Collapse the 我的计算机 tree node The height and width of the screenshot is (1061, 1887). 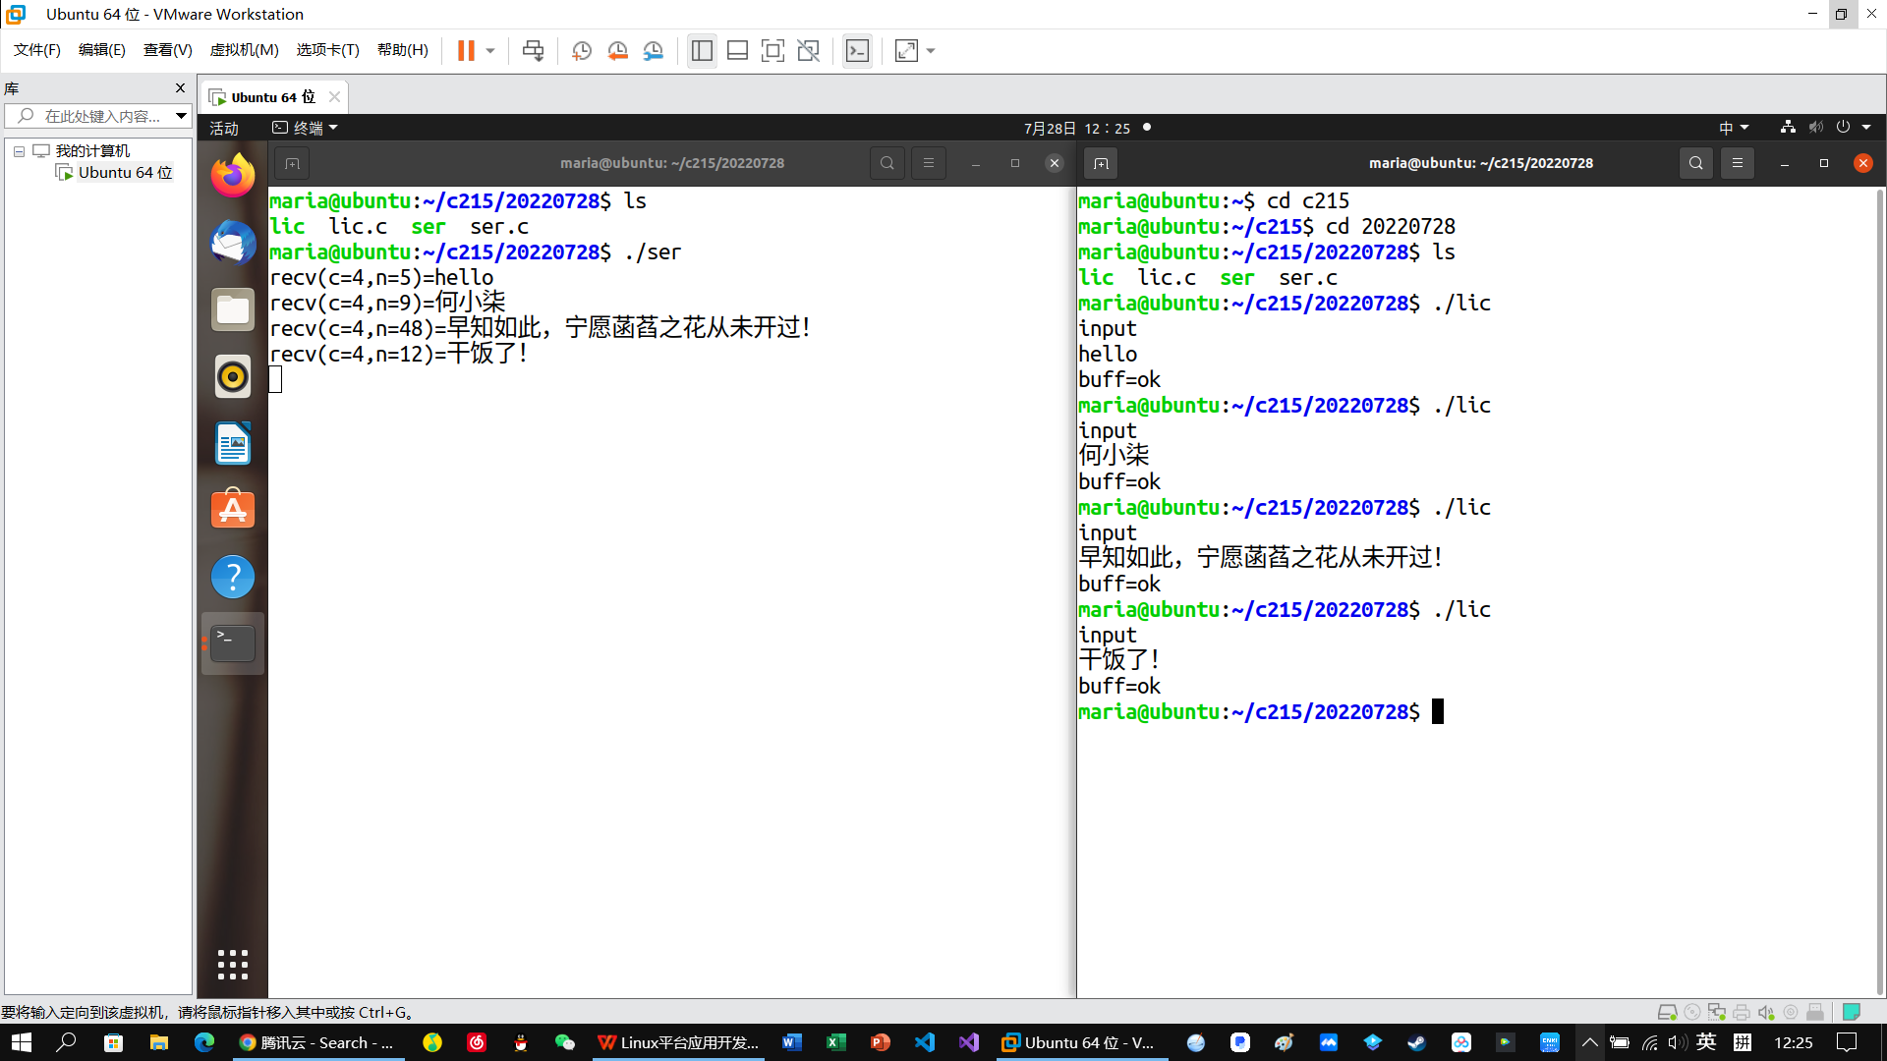19,151
